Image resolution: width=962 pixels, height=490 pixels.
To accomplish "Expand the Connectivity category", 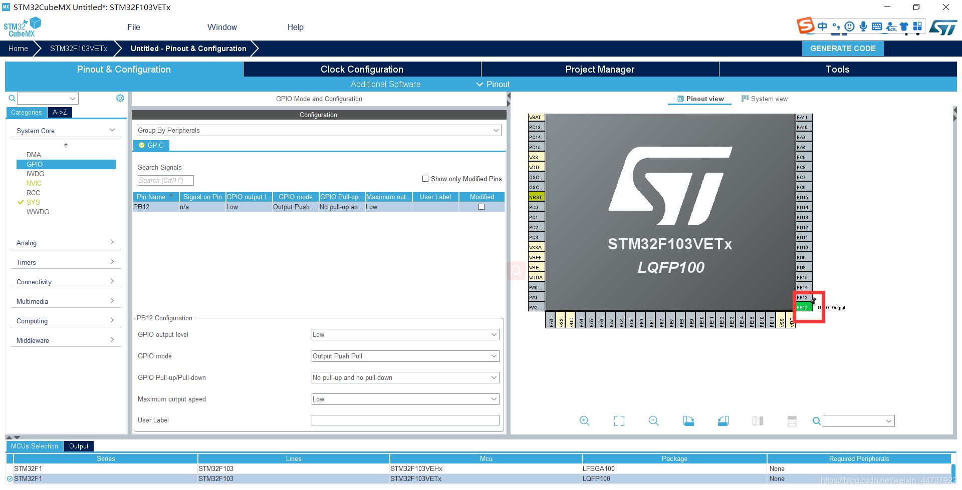I will coord(66,282).
